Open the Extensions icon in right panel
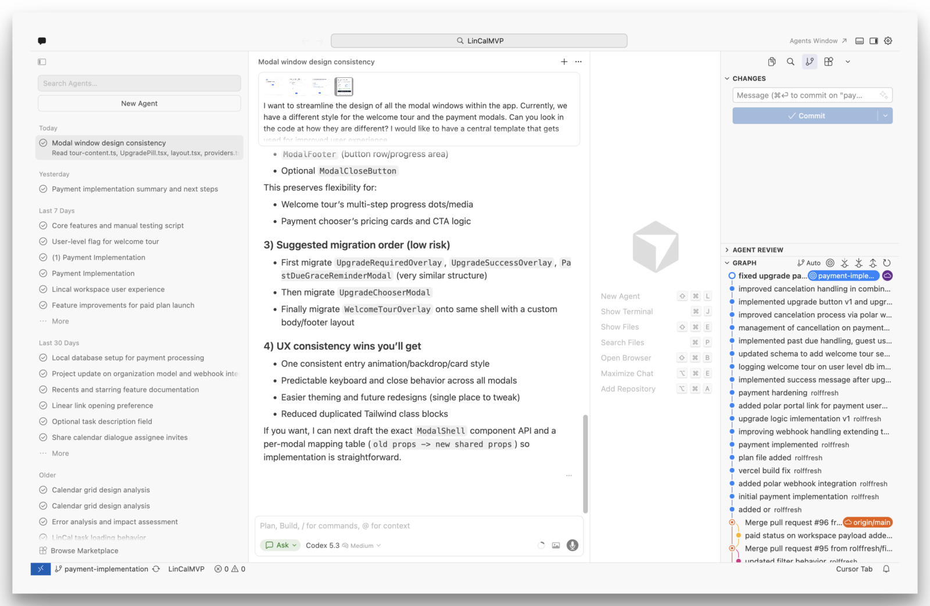This screenshot has height=606, width=930. [x=829, y=62]
